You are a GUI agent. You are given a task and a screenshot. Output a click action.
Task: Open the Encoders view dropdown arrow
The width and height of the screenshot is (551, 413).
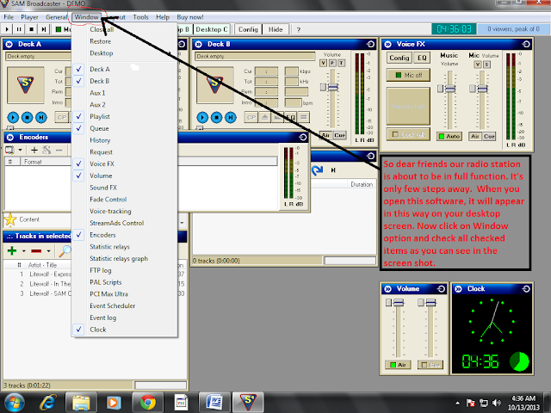click(x=20, y=151)
